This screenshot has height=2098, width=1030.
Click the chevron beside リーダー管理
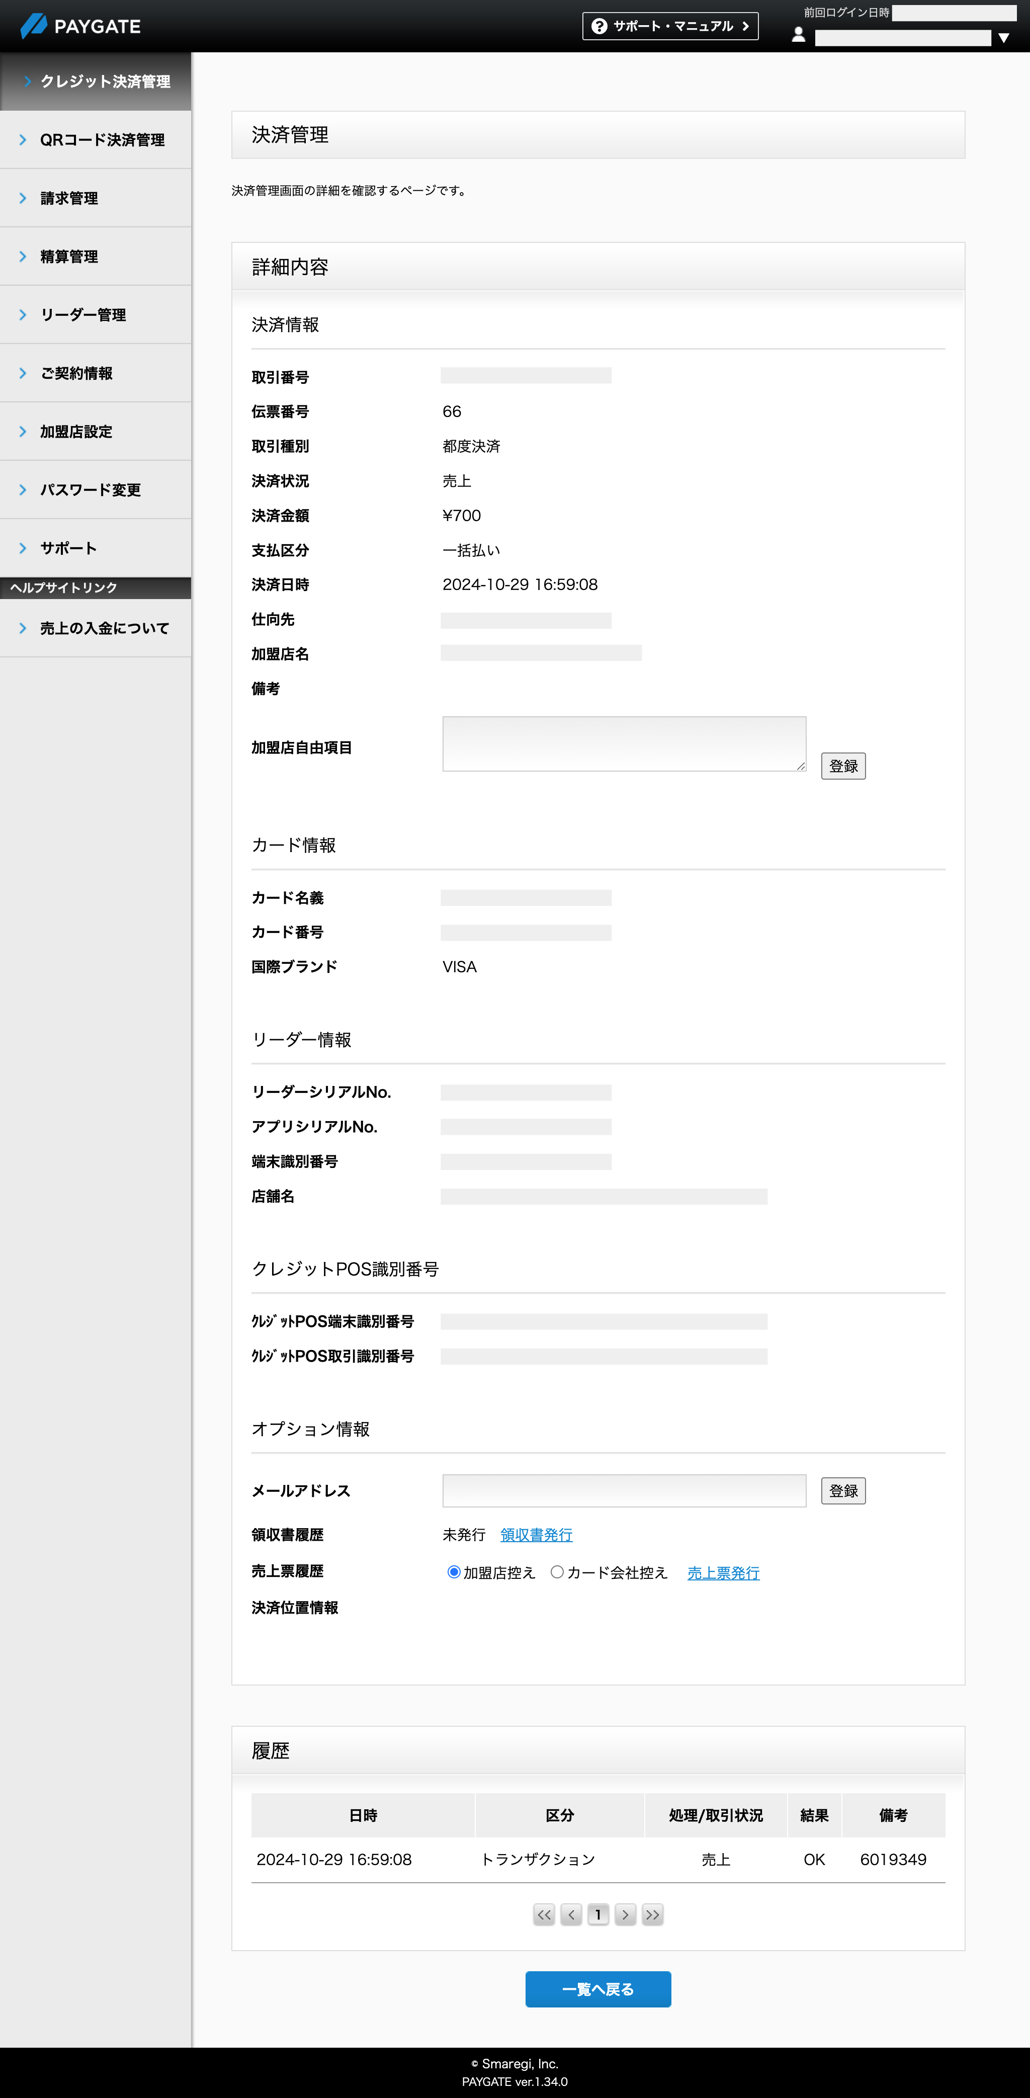pyautogui.click(x=23, y=315)
